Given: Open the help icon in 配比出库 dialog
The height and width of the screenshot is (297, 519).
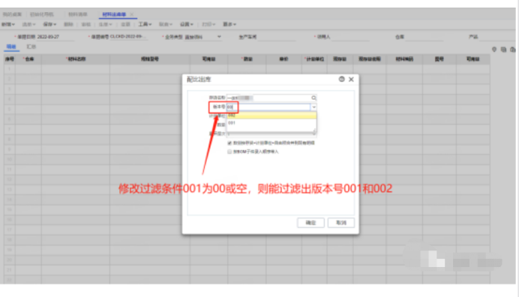Looking at the screenshot, I should pyautogui.click(x=341, y=79).
